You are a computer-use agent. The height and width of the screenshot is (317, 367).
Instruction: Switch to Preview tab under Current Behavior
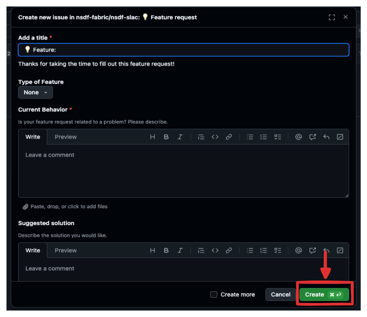point(65,137)
